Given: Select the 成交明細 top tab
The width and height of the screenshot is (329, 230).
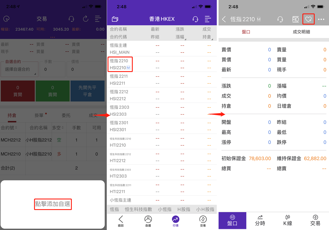Looking at the screenshot, I should (x=301, y=32).
